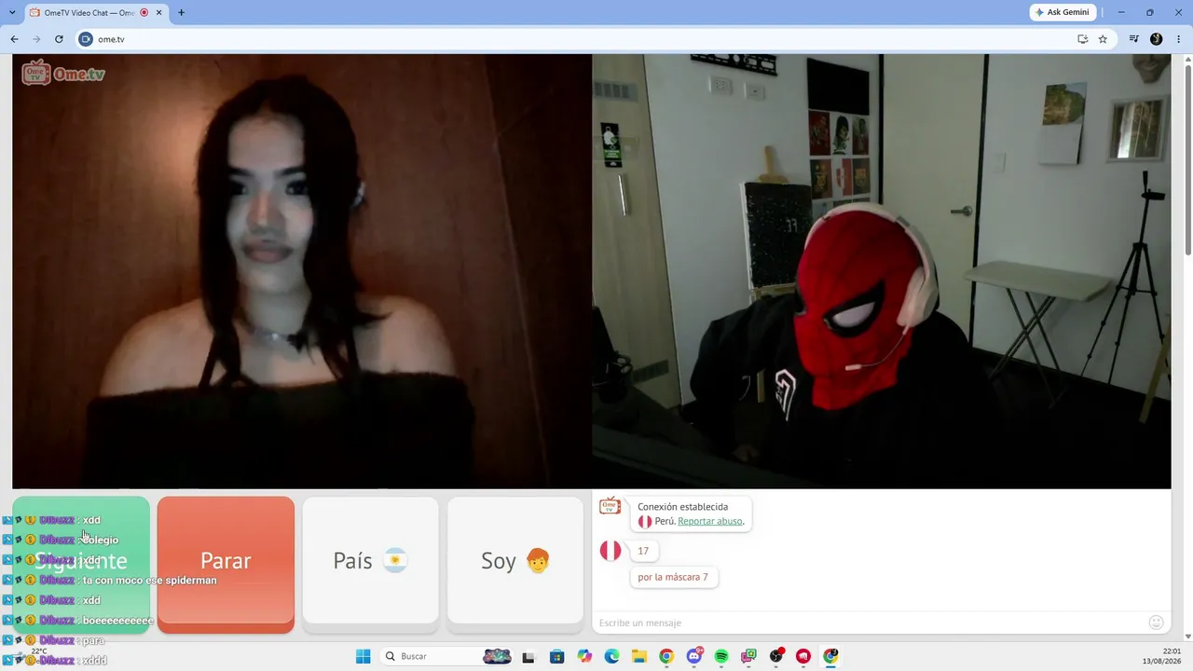Viewport: 1193px width, 671px height.
Task: Open the media controls button
Action: pyautogui.click(x=1134, y=39)
